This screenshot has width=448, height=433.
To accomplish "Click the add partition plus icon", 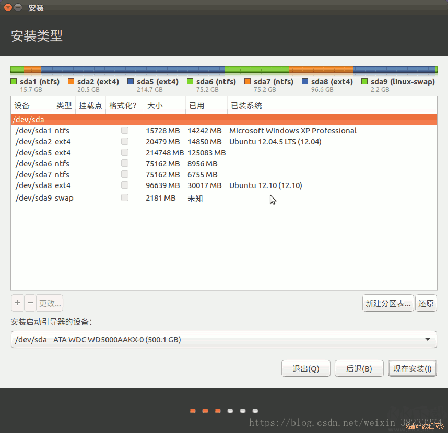I will 17,303.
